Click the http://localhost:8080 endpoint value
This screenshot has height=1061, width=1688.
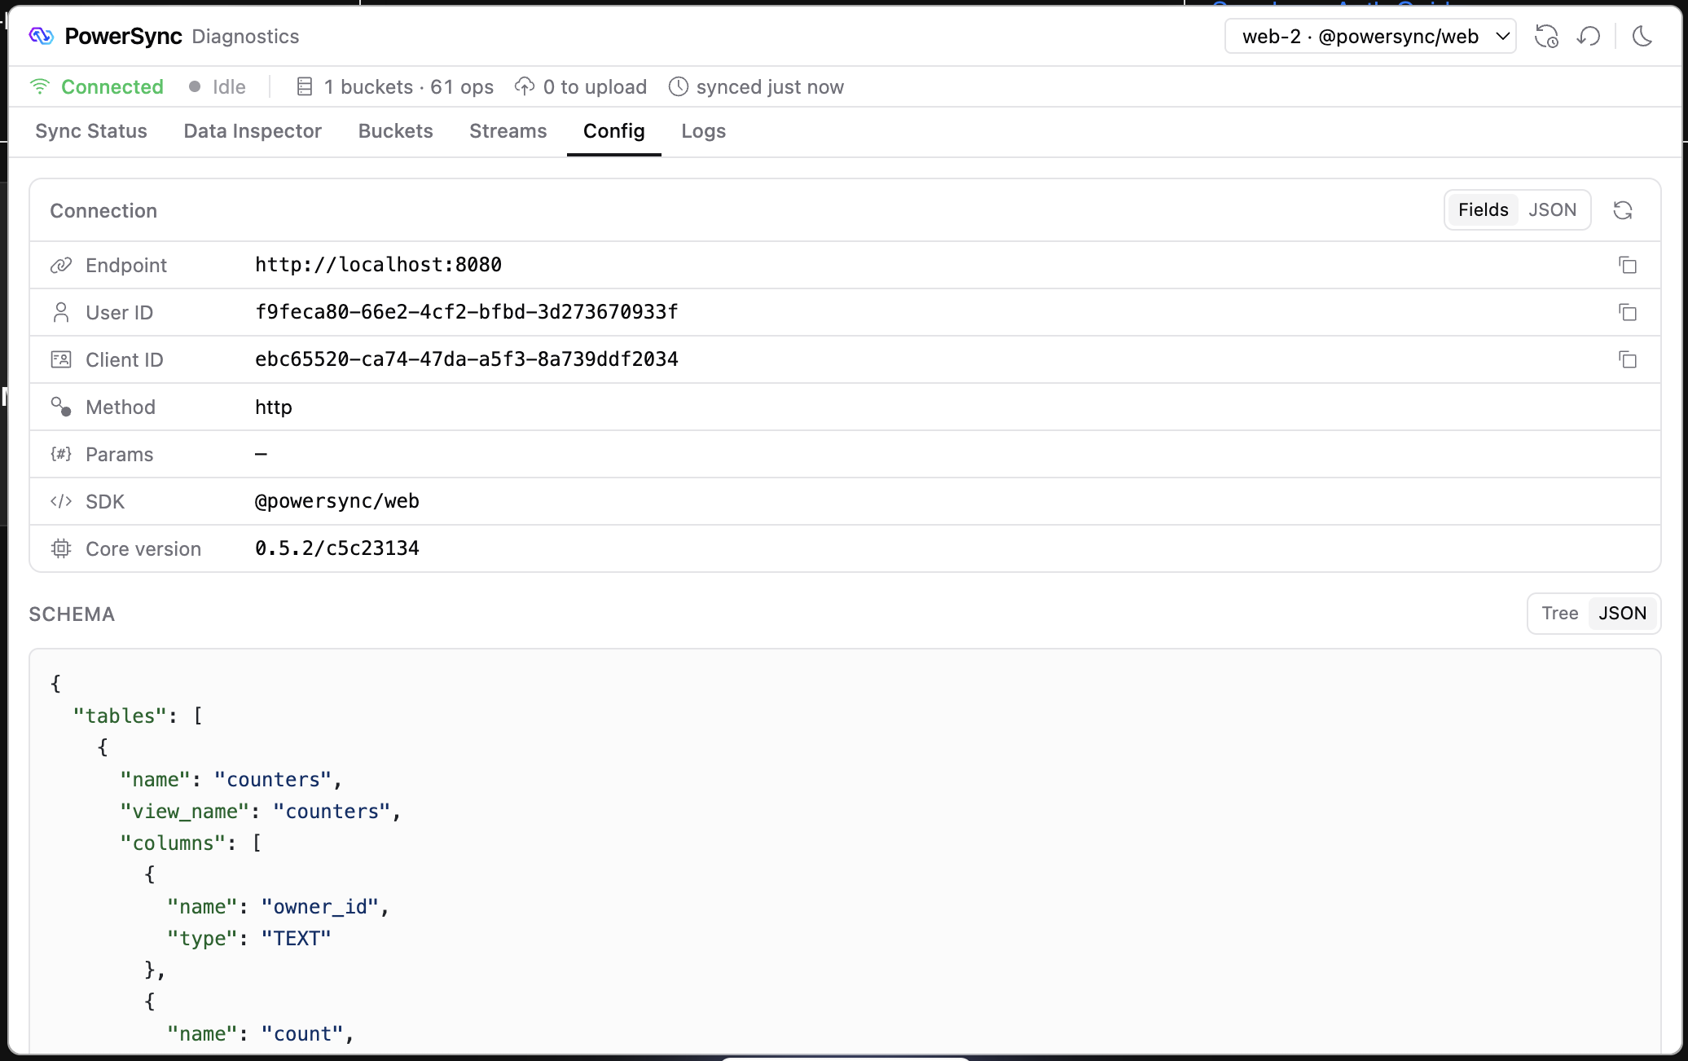378,265
